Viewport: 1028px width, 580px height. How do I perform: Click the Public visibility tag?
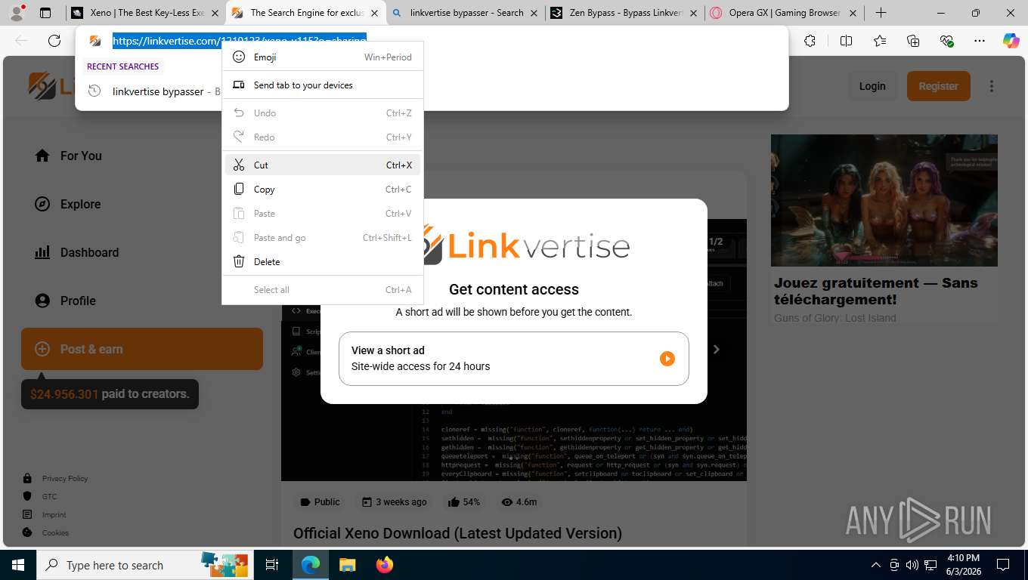click(x=320, y=502)
